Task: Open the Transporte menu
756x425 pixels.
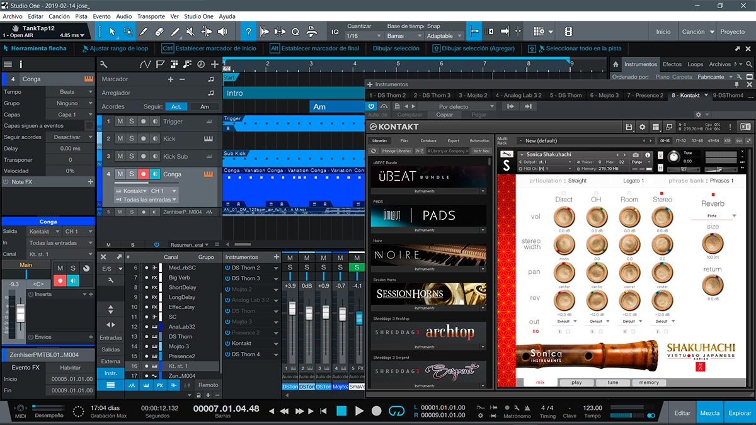Action: coord(151,16)
